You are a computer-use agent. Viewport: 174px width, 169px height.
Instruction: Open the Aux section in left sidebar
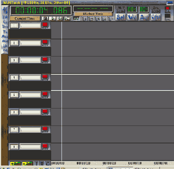5,36
